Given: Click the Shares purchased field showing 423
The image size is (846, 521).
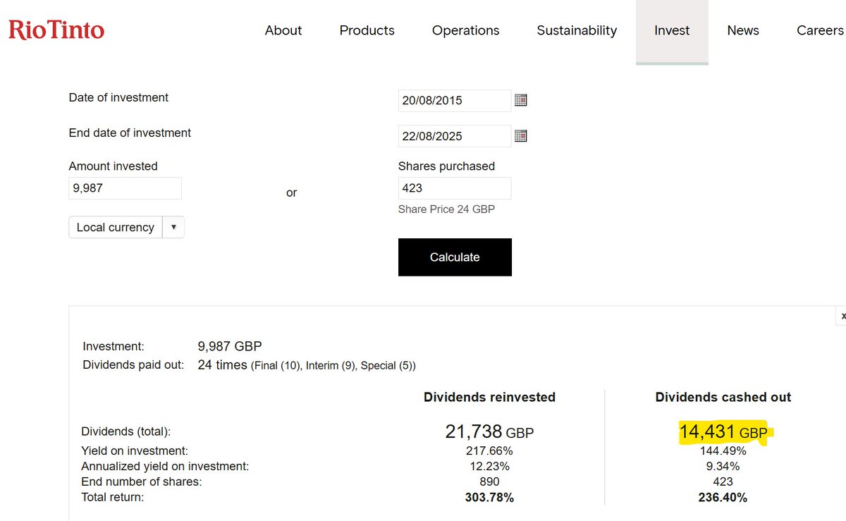Looking at the screenshot, I should coord(455,188).
